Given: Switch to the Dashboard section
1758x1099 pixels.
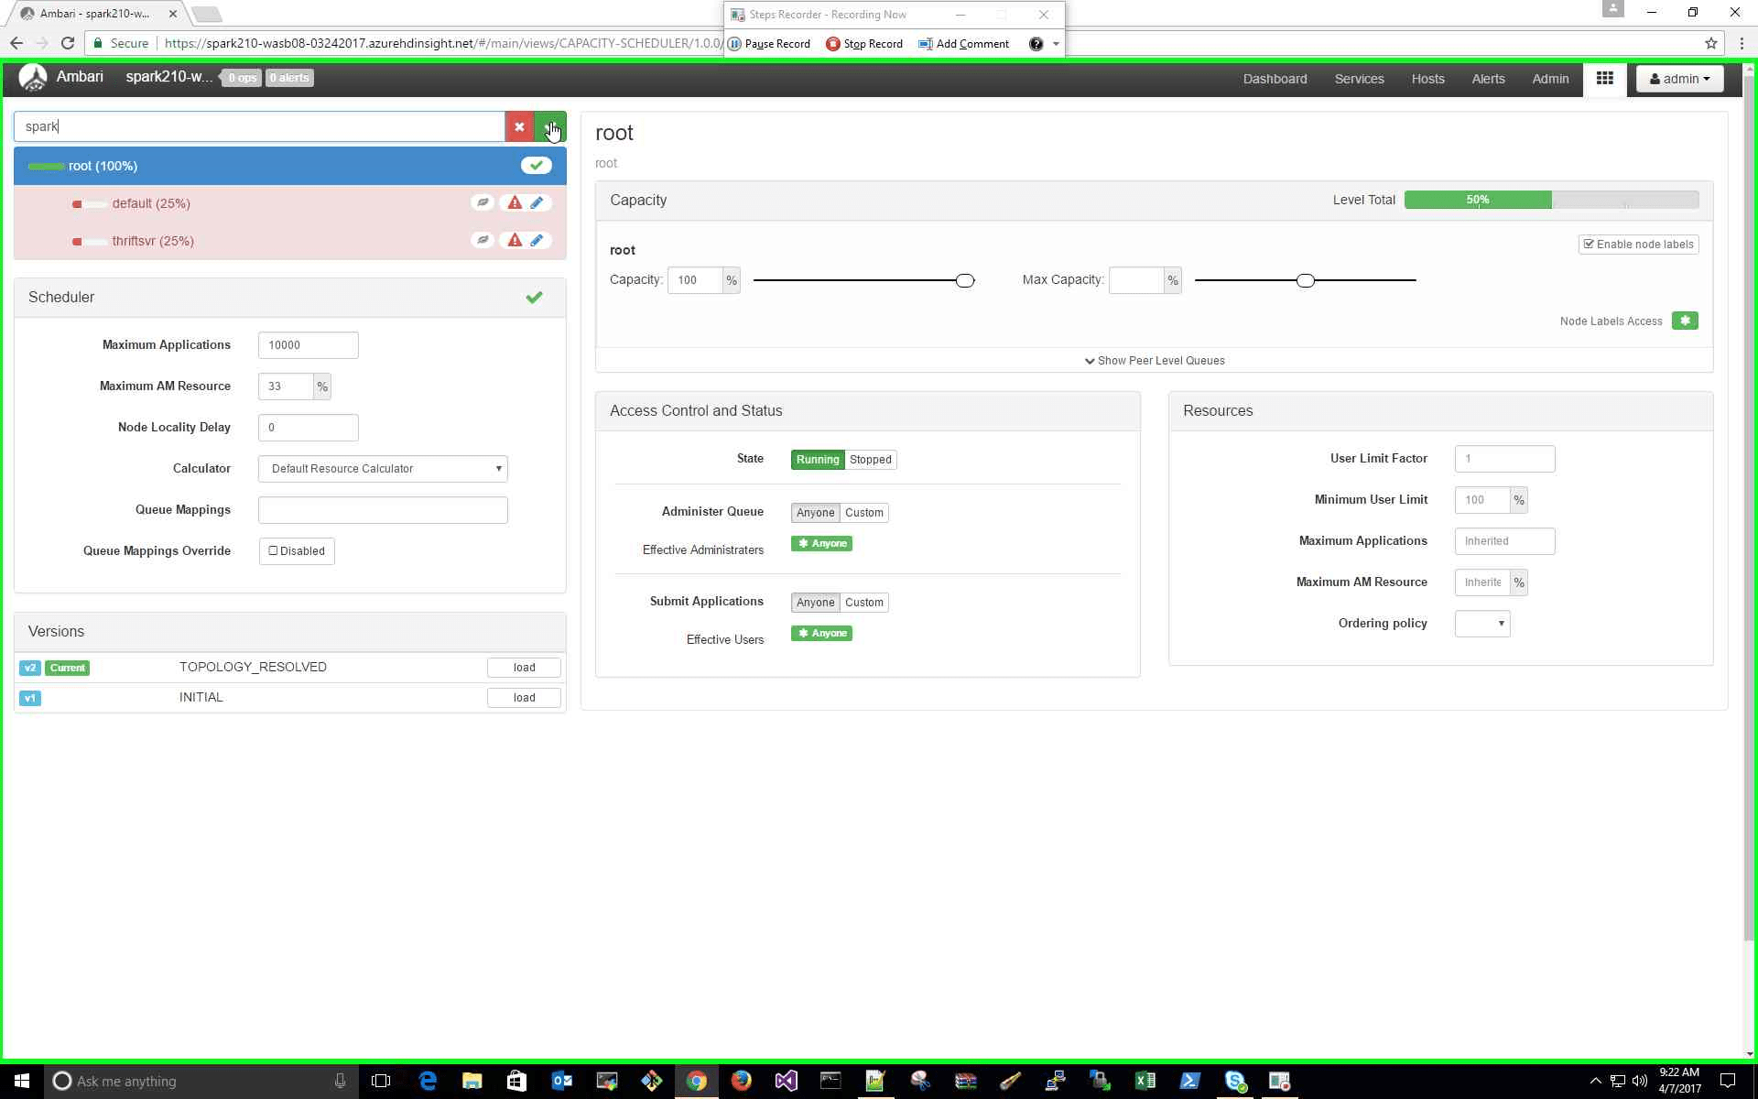Looking at the screenshot, I should [1275, 79].
